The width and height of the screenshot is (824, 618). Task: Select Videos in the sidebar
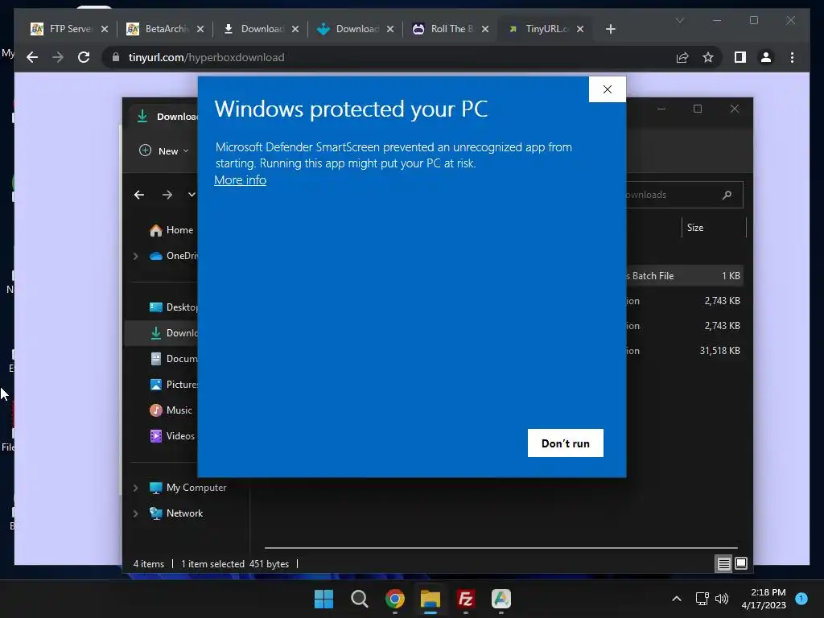172,435
